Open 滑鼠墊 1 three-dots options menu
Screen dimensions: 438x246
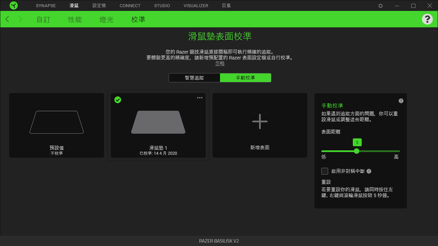click(x=200, y=98)
